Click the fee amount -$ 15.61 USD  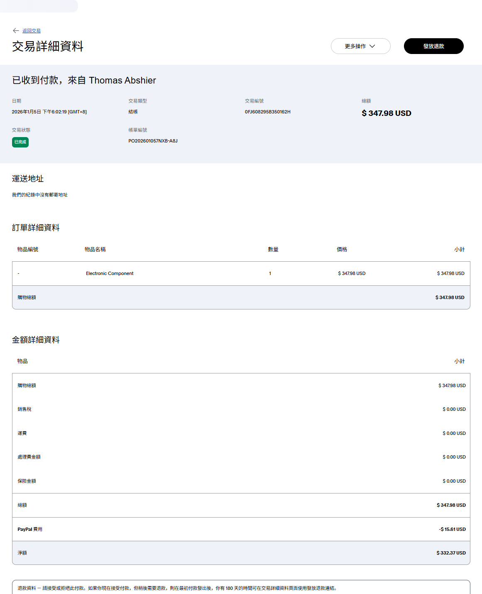(452, 529)
